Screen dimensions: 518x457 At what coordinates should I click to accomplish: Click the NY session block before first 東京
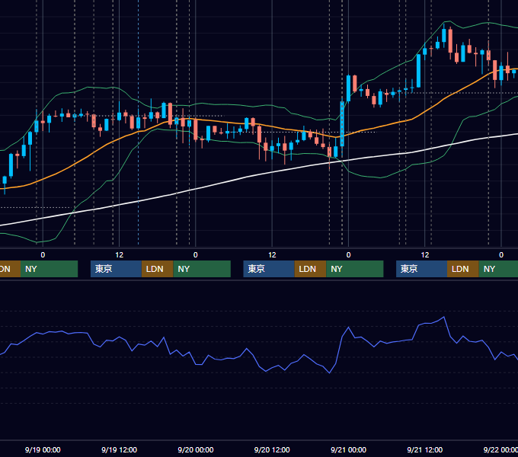49,269
